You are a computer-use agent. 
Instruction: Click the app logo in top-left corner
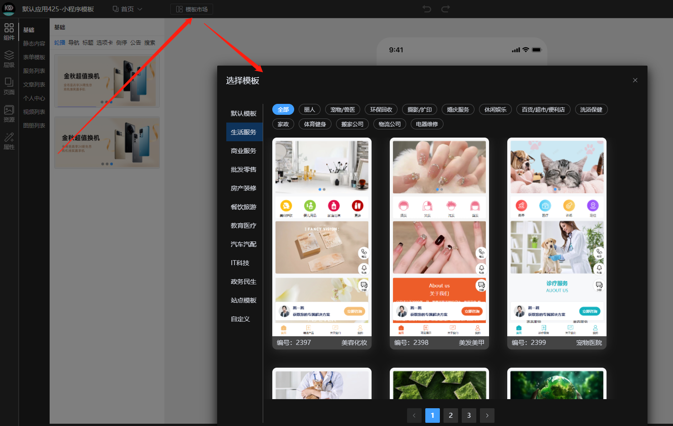click(9, 9)
